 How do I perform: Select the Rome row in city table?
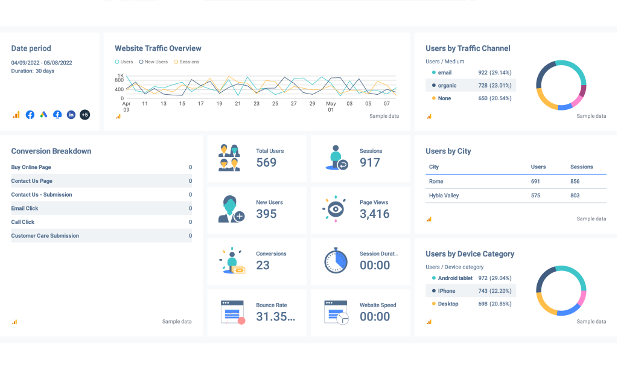click(516, 181)
